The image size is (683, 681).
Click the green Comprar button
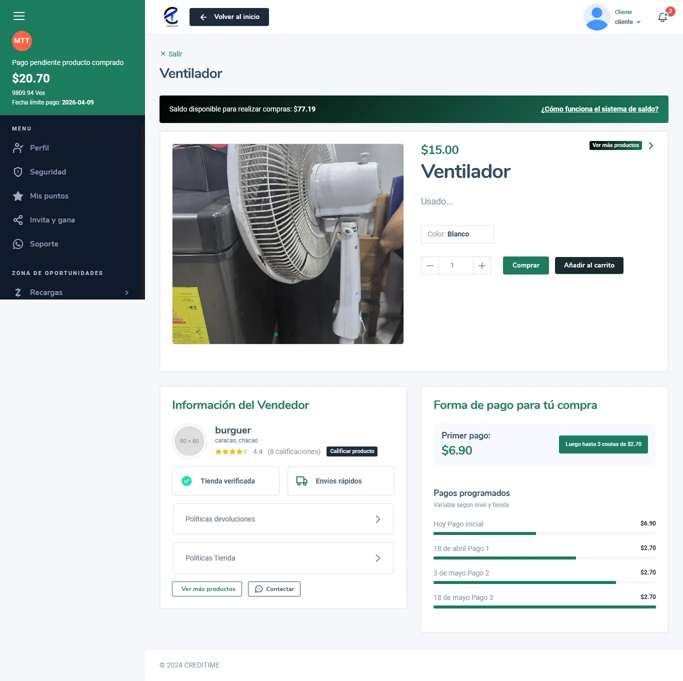point(525,265)
